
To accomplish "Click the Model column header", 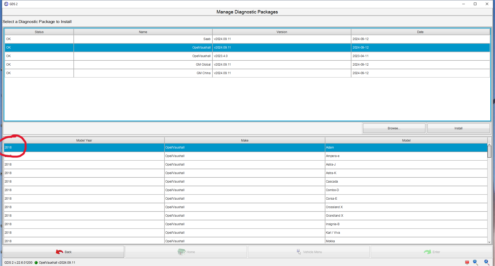I will pos(406,140).
